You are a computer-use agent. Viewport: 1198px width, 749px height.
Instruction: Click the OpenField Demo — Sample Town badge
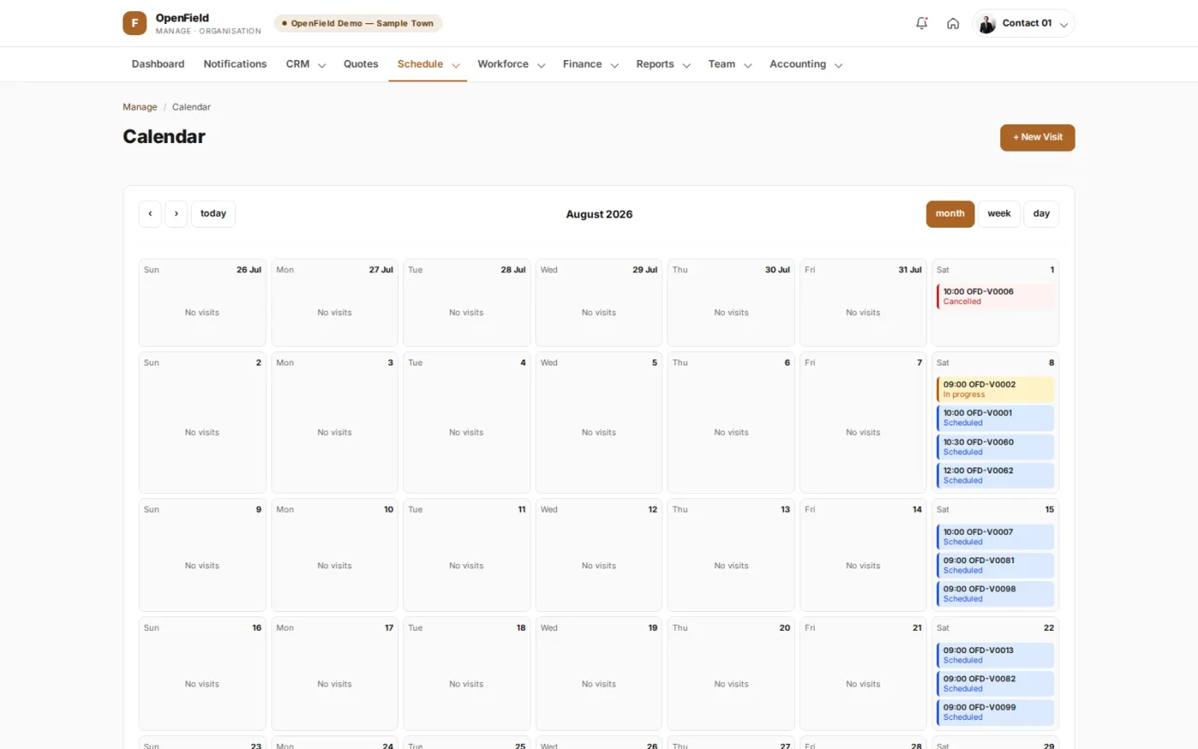(x=358, y=23)
